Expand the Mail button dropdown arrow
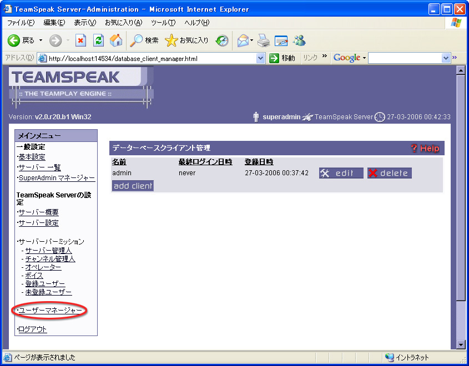Screen dimensions: 469x366 pos(251,40)
